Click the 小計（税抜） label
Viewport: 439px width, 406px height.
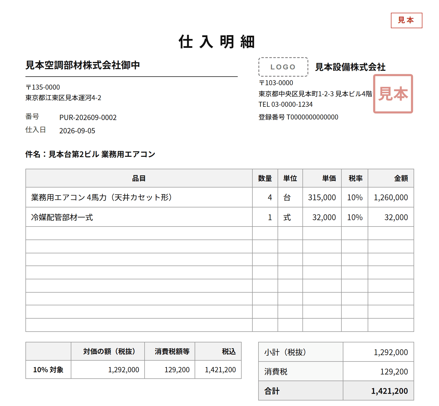[x=285, y=352]
